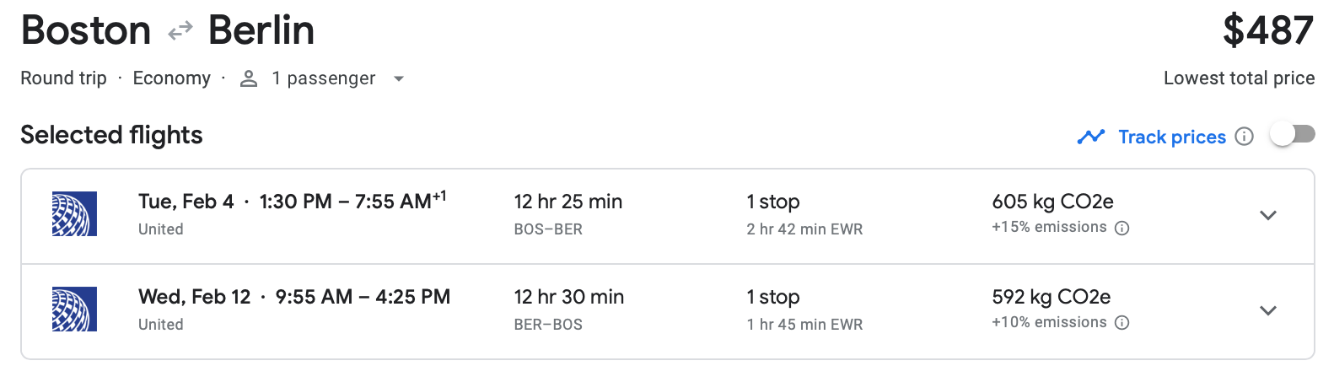This screenshot has height=366, width=1334.
Task: Click the 1 passenger label
Action: pyautogui.click(x=323, y=78)
